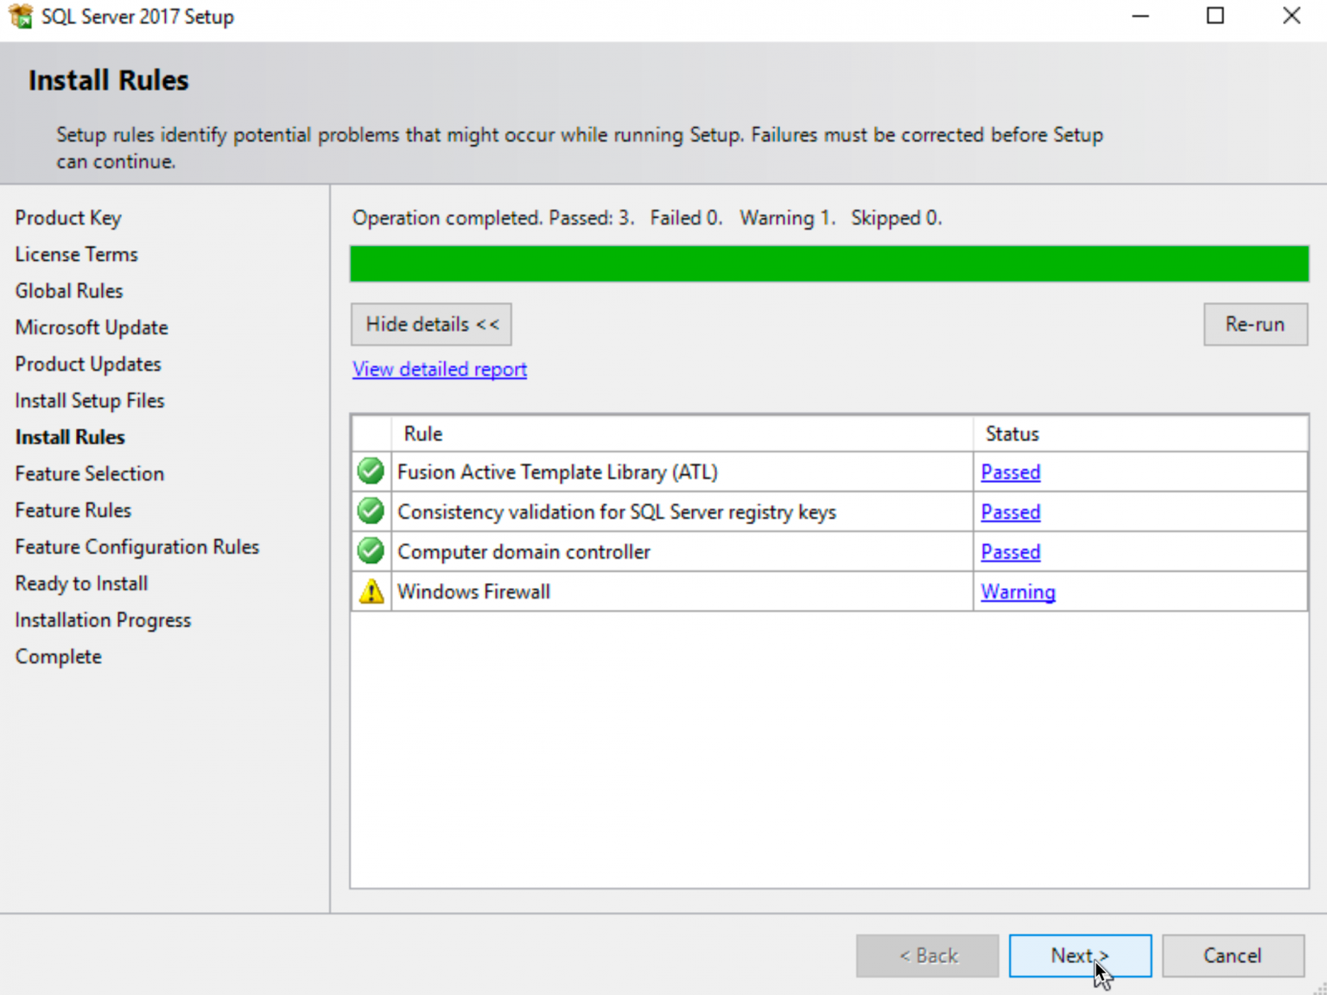This screenshot has width=1327, height=995.
Task: Click Next to proceed to Feature Selection
Action: [1080, 955]
